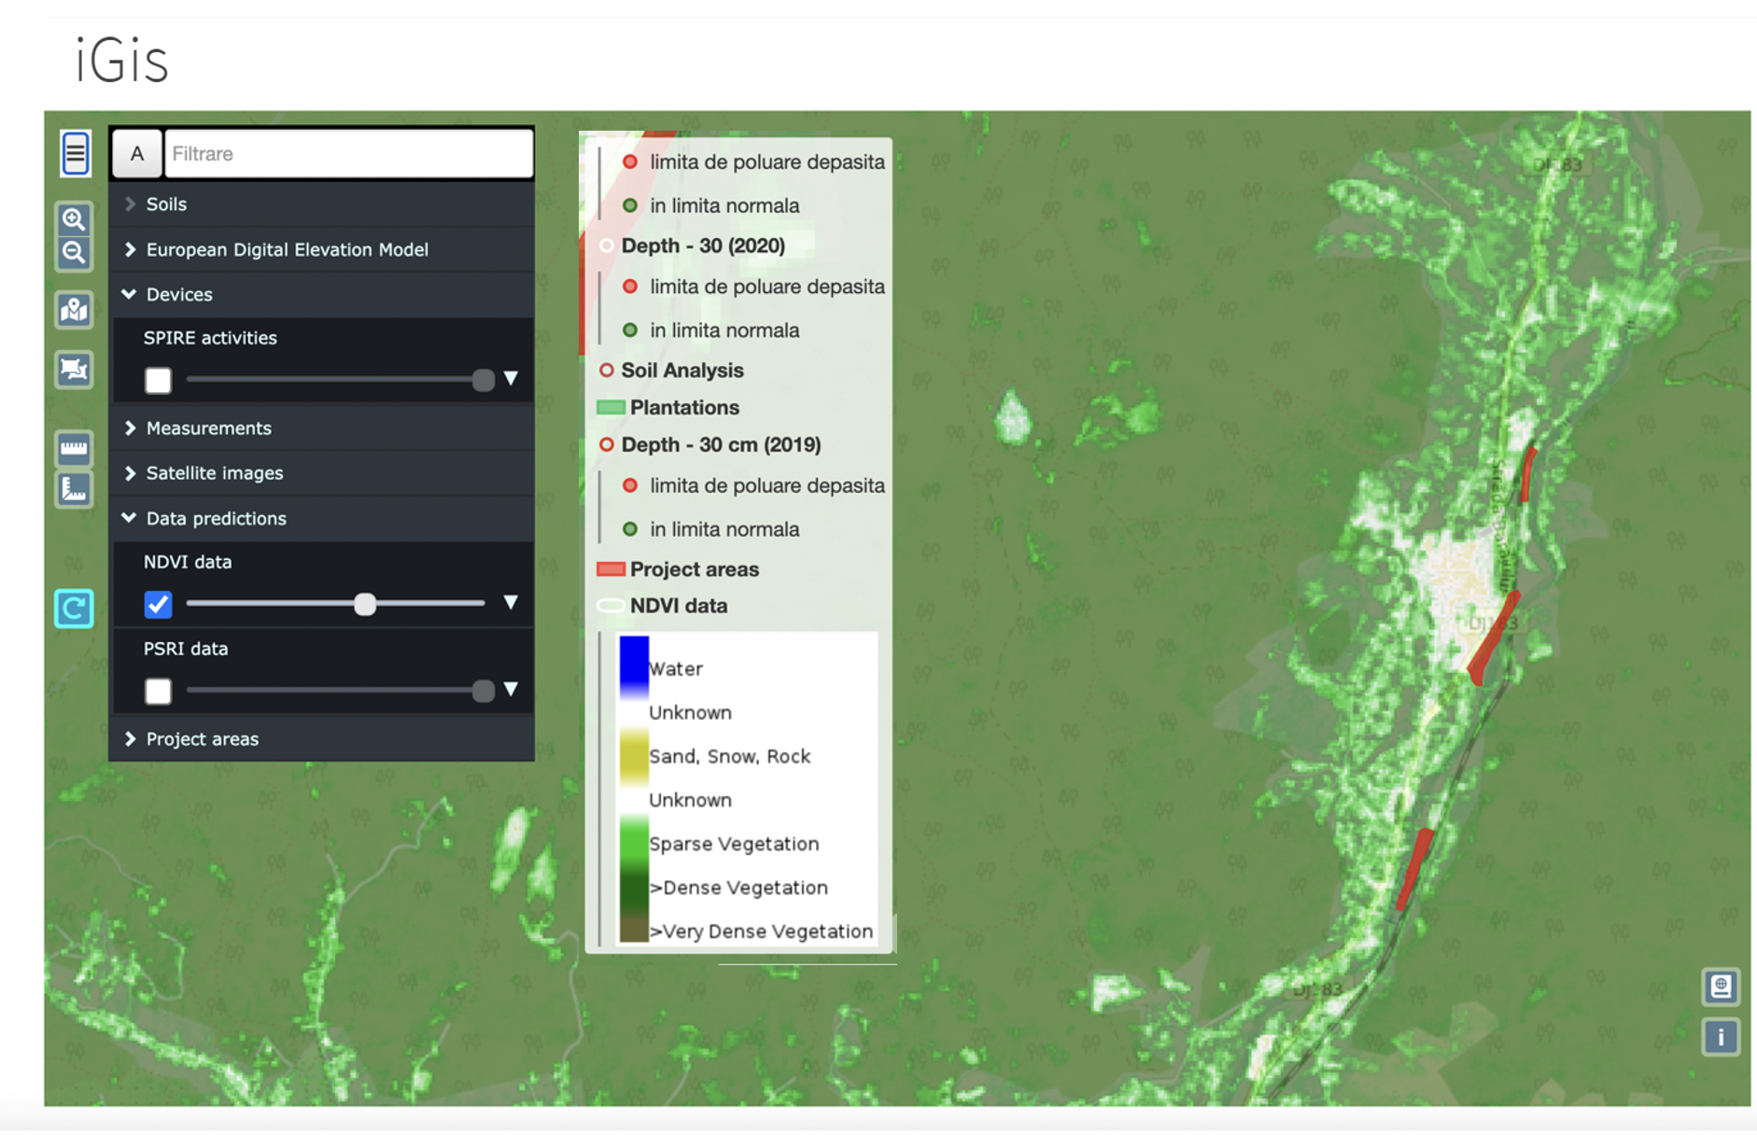Adjust the NDVI data opacity slider
Image resolution: width=1757 pixels, height=1135 pixels.
pos(366,605)
